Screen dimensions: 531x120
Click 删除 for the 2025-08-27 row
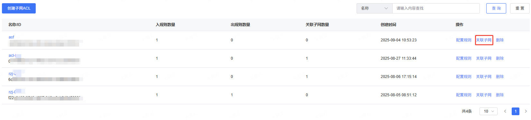click(x=500, y=58)
